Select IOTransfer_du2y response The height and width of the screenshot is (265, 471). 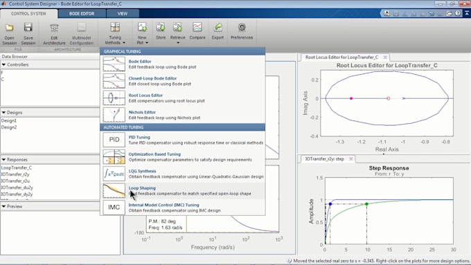click(x=17, y=188)
